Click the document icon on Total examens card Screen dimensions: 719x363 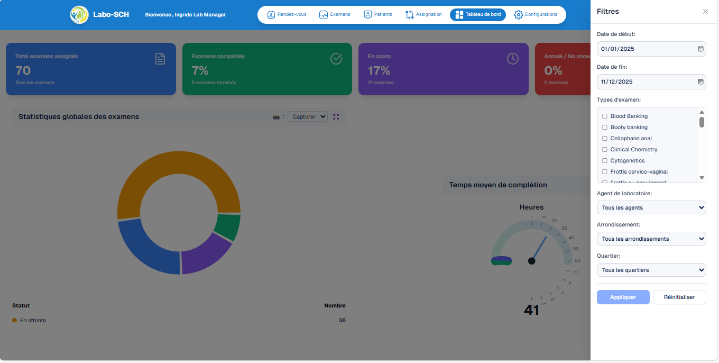tap(160, 59)
